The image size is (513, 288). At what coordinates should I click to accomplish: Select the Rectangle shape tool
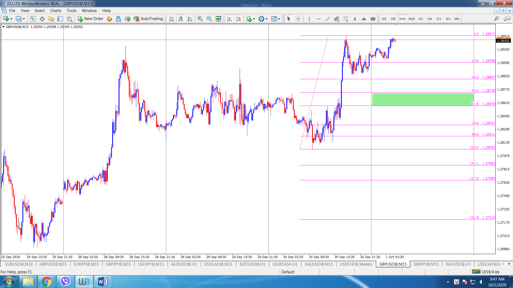(x=373, y=19)
